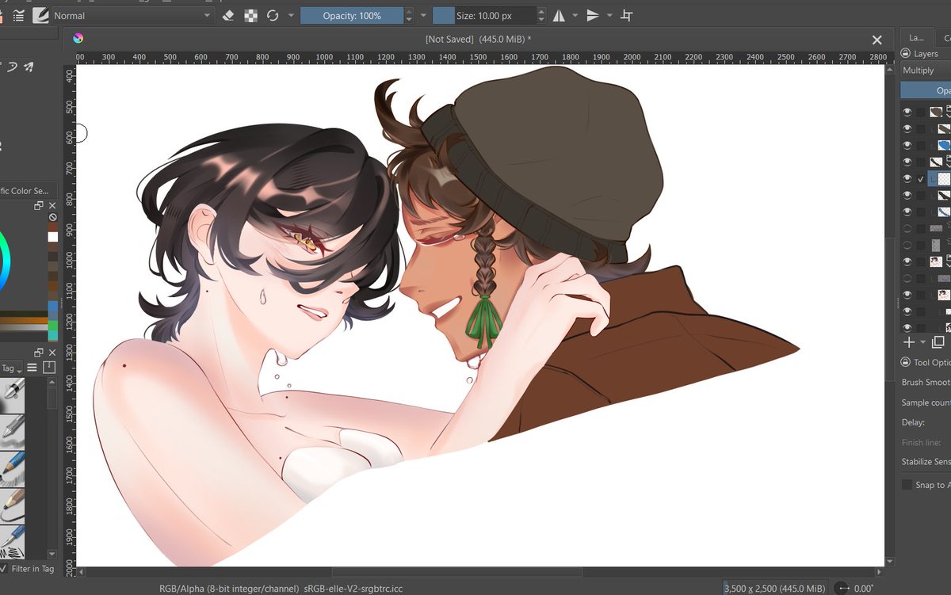Duplicate the current layer
Viewport: 951px width, 595px height.
point(938,342)
